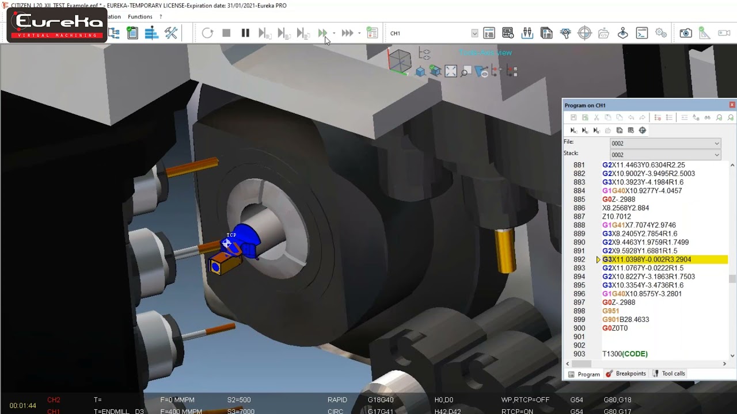Click the clipboard with green check icon
This screenshot has width=737, height=414.
pos(132,33)
